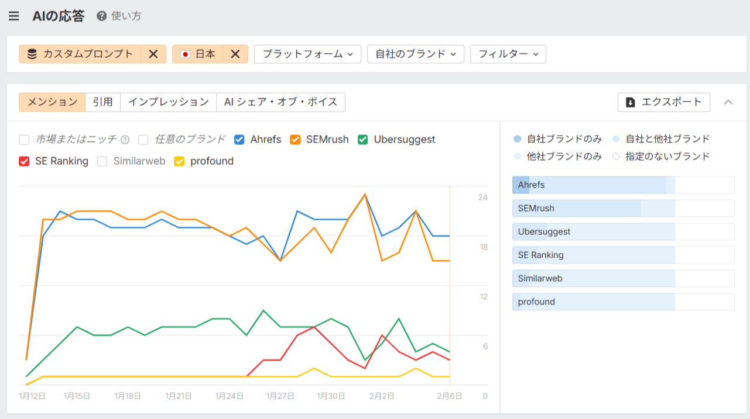Open the プラットフォーム dropdown
The image size is (750, 419).
[x=307, y=54]
